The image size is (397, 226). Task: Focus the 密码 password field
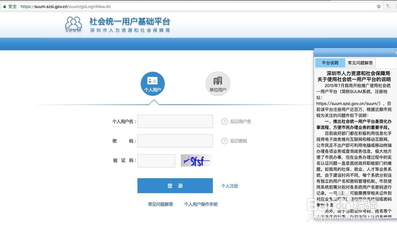(x=175, y=141)
